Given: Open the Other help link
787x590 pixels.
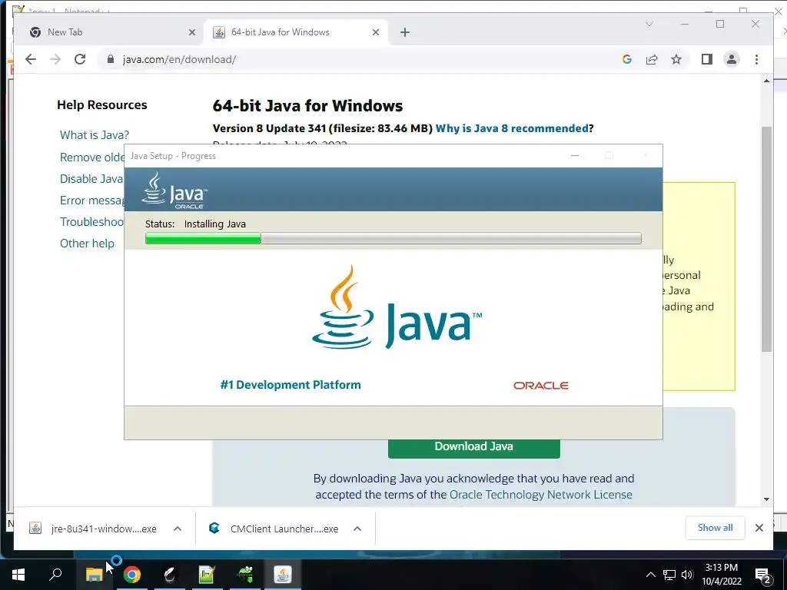Looking at the screenshot, I should click(x=87, y=244).
